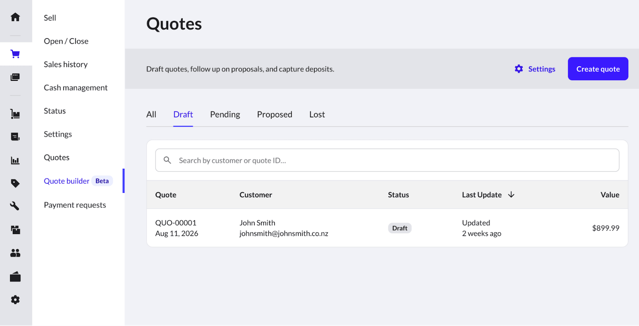Viewport: 639px width, 326px height.
Task: Click the $899.99 value
Action: [x=606, y=228]
